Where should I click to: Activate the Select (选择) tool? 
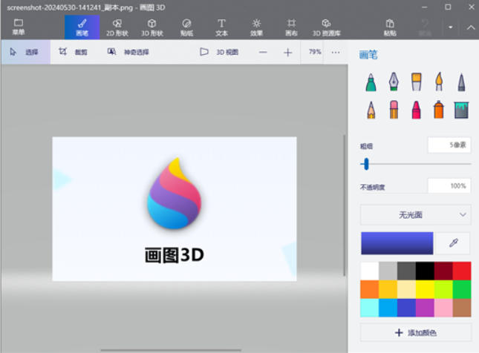click(x=26, y=52)
